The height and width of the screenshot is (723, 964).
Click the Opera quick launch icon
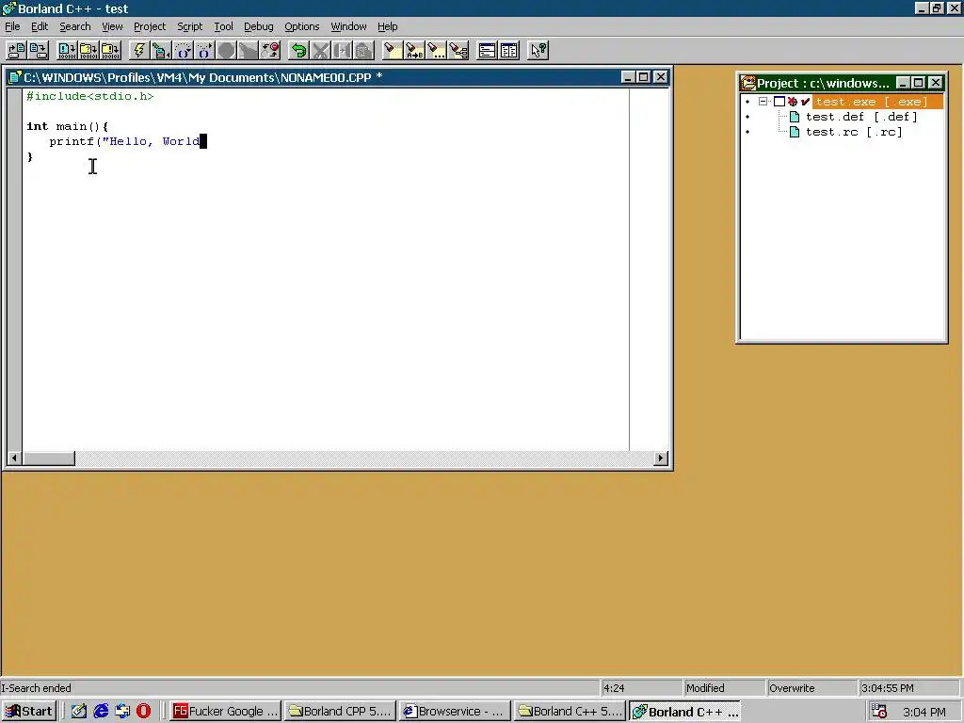point(143,712)
